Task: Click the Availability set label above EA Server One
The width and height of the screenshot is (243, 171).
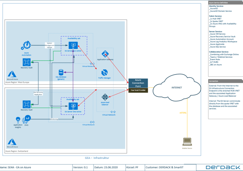Action: [73, 99]
